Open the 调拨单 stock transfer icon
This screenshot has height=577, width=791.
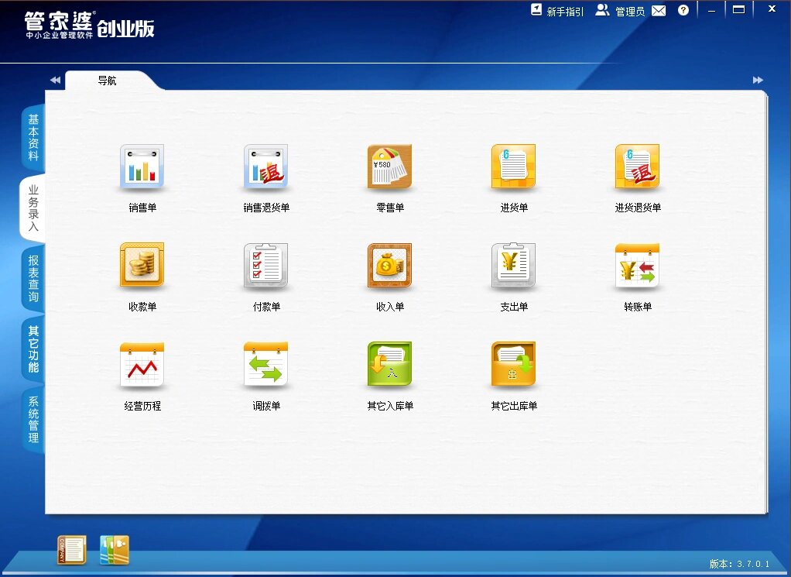(x=265, y=365)
